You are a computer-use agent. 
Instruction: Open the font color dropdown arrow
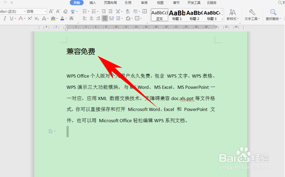pos(66,18)
